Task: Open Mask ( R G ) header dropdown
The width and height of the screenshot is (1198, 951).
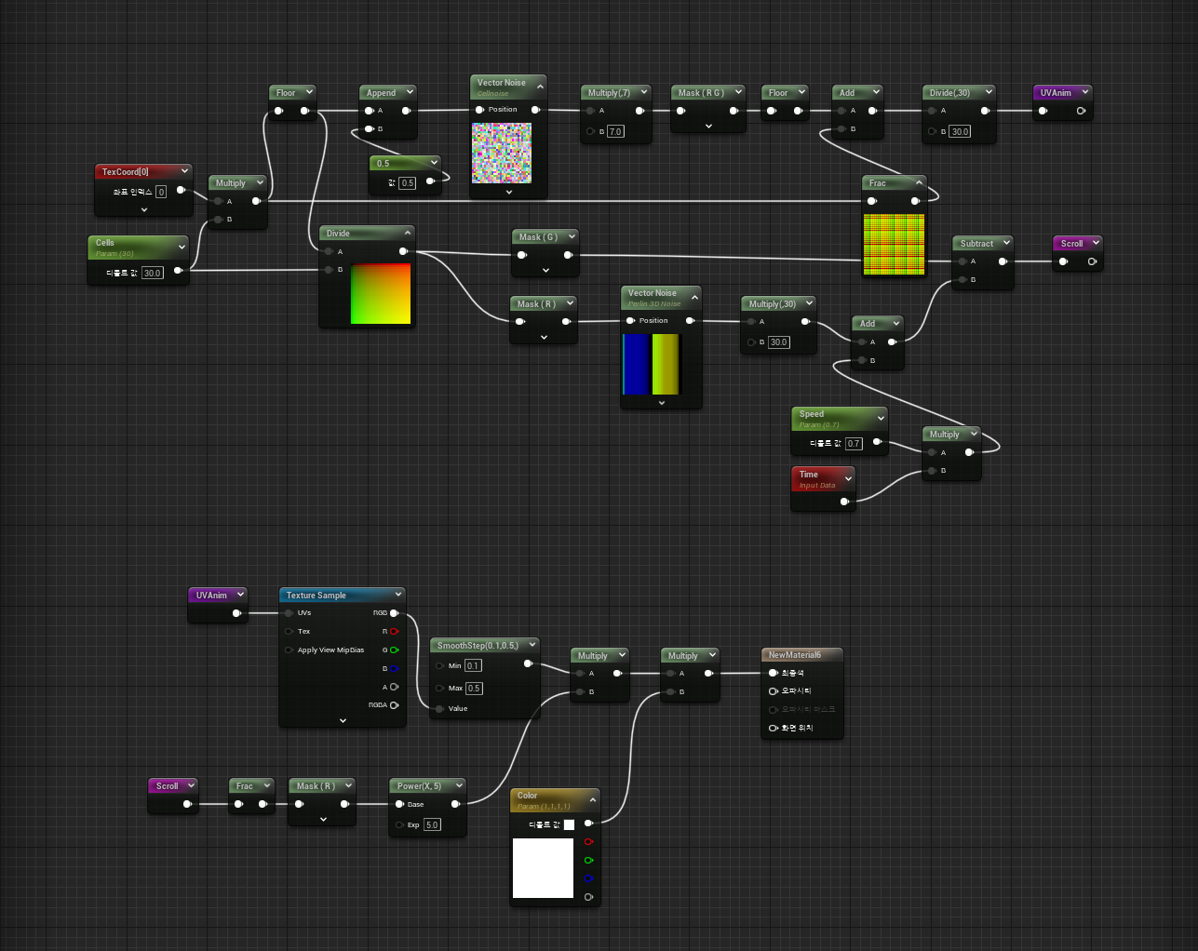Action: click(738, 92)
